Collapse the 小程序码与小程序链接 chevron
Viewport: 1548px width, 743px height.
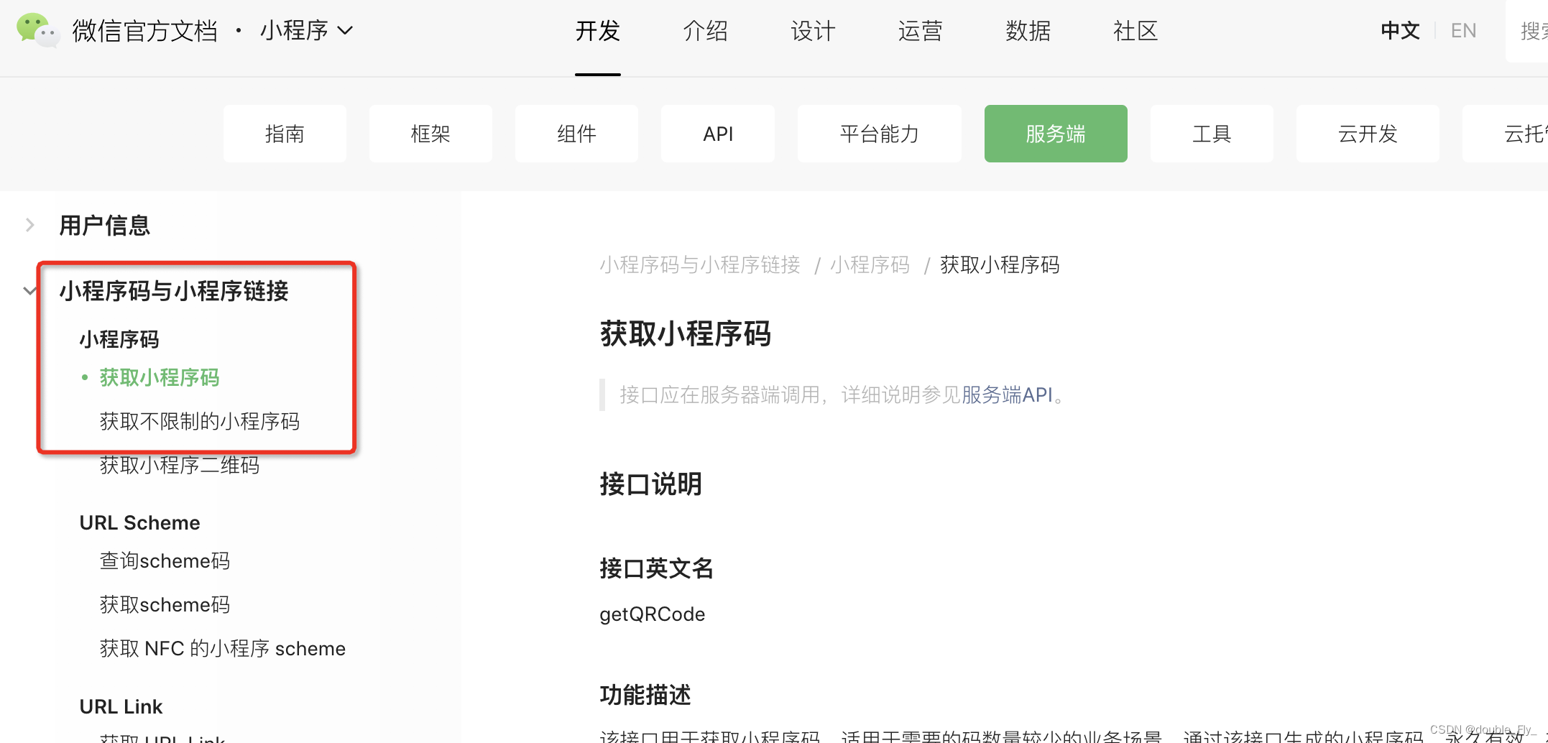[29, 291]
